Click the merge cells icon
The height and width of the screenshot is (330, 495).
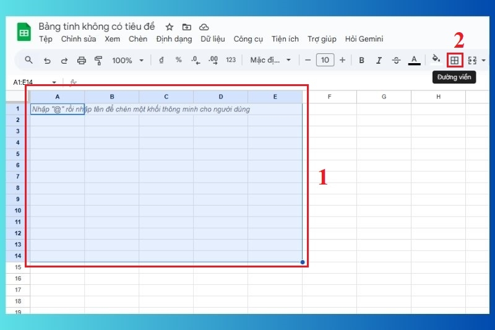472,60
